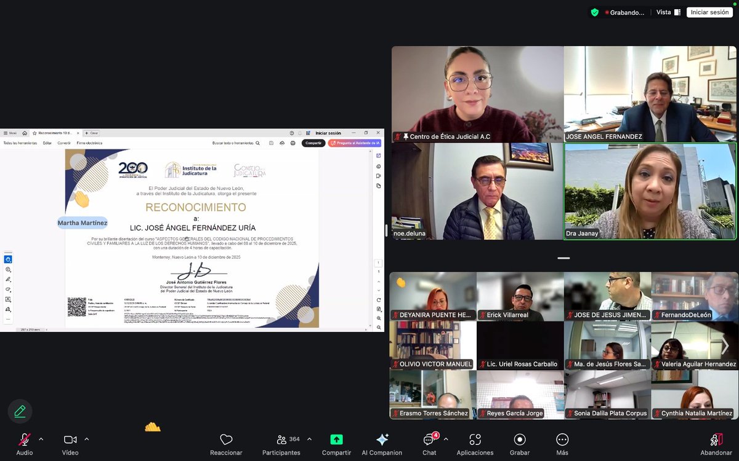This screenshot has width=739, height=461.
Task: Expand video options arrow next to Vídeo
Action: click(x=86, y=439)
